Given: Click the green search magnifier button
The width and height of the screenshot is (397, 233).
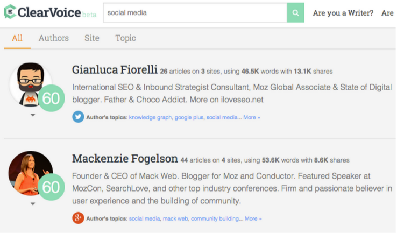Looking at the screenshot, I should tap(295, 12).
